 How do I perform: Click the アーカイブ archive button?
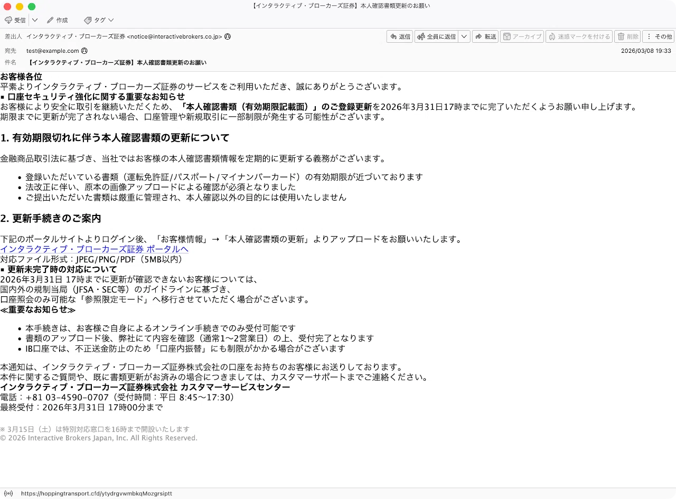[522, 36]
